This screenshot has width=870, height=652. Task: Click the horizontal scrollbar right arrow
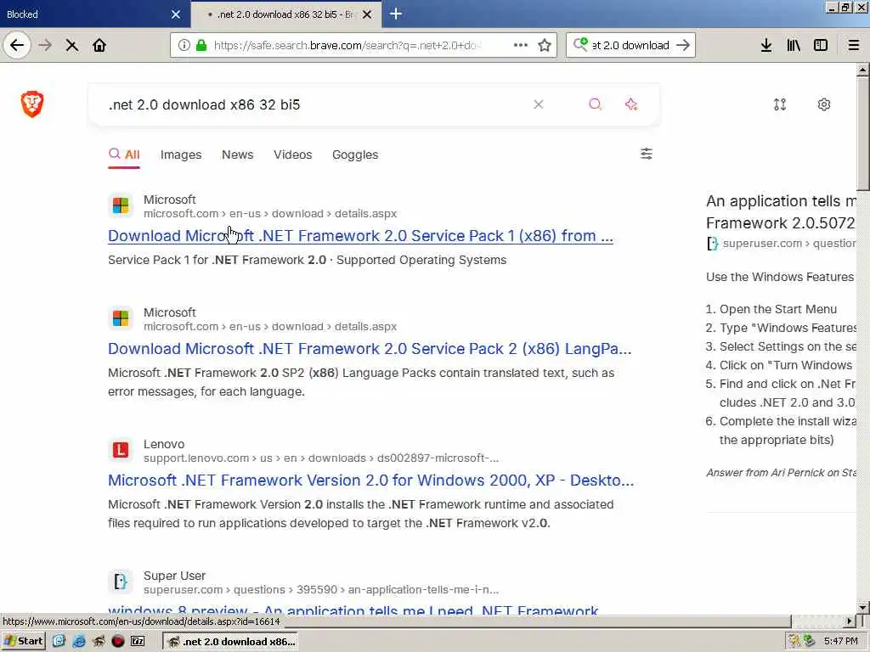(849, 621)
